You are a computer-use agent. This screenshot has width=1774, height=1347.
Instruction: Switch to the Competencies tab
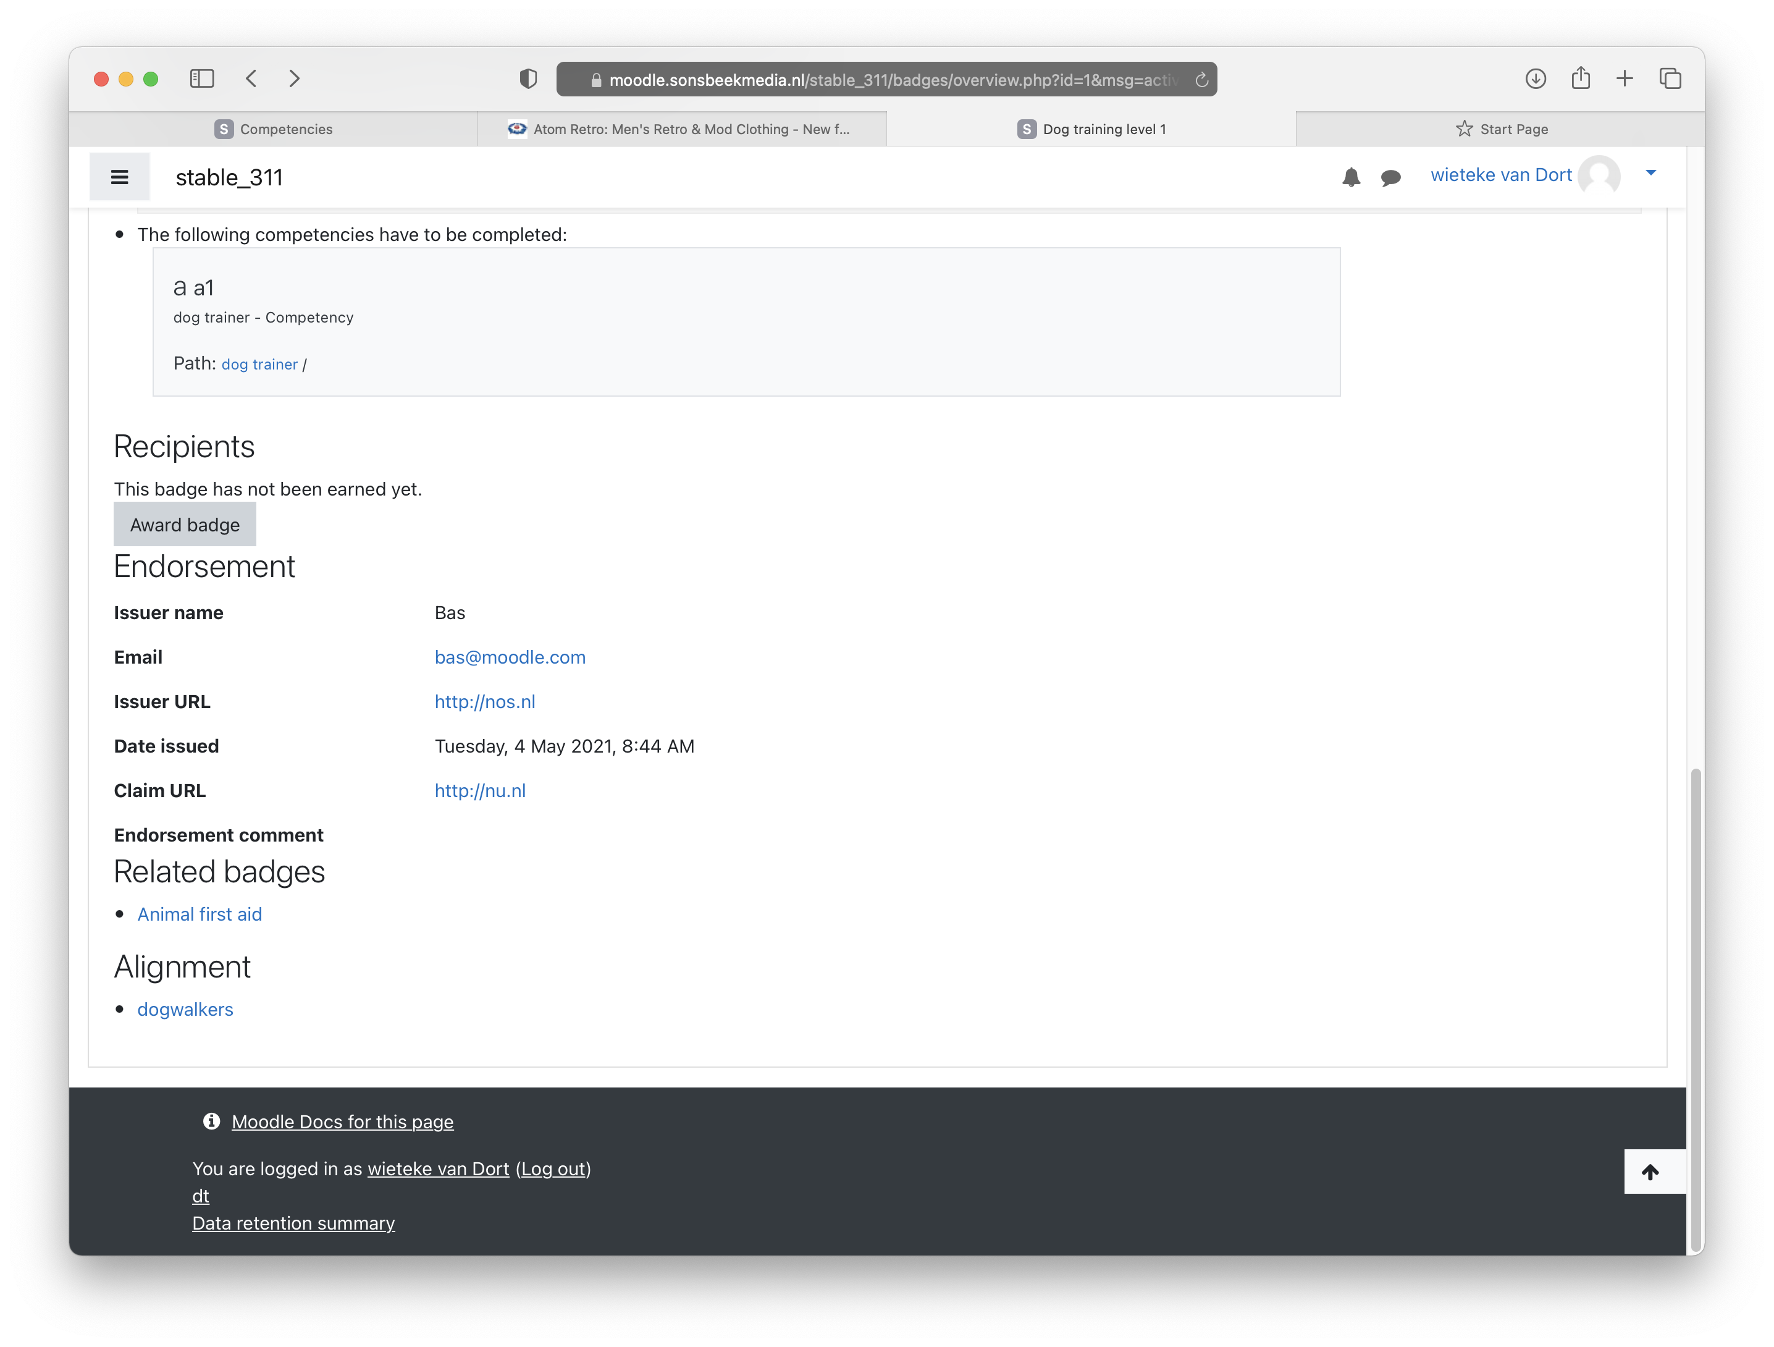click(x=274, y=129)
